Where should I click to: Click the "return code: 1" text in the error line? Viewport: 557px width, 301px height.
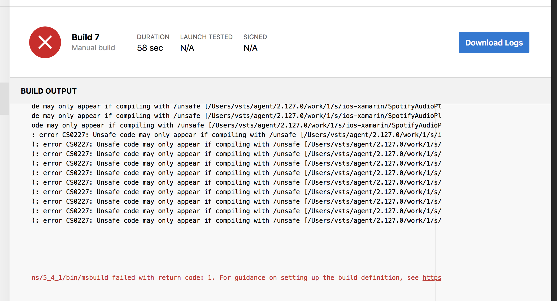pos(186,278)
